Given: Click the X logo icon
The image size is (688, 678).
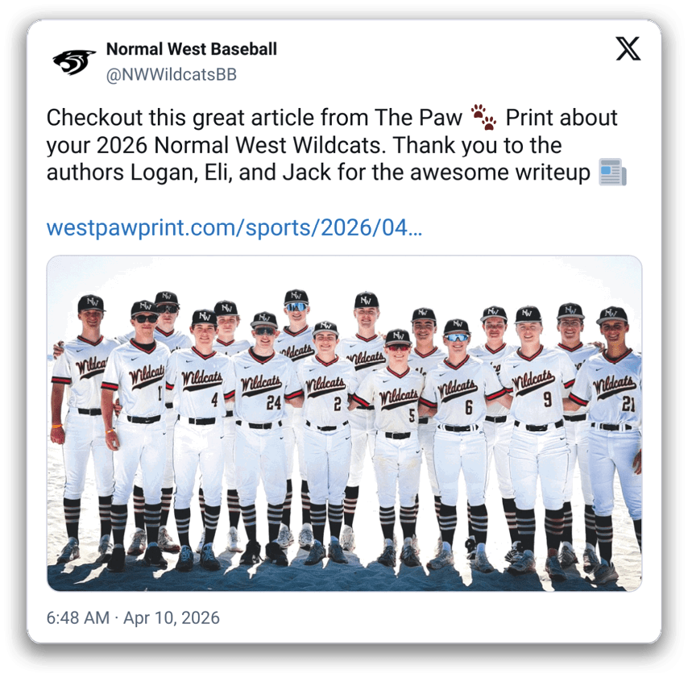Looking at the screenshot, I should [628, 48].
